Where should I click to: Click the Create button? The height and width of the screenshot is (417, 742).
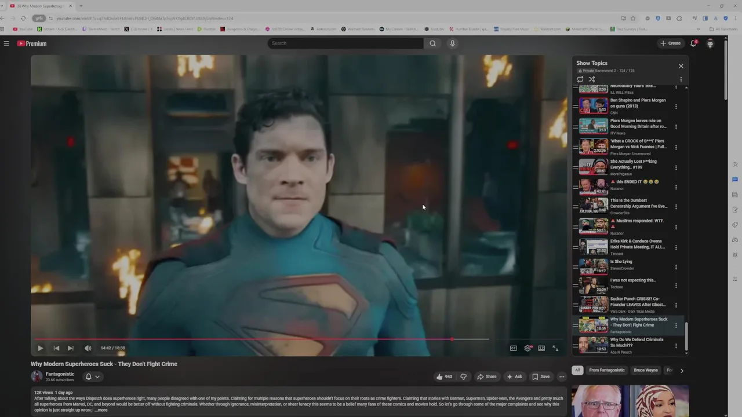coord(671,43)
